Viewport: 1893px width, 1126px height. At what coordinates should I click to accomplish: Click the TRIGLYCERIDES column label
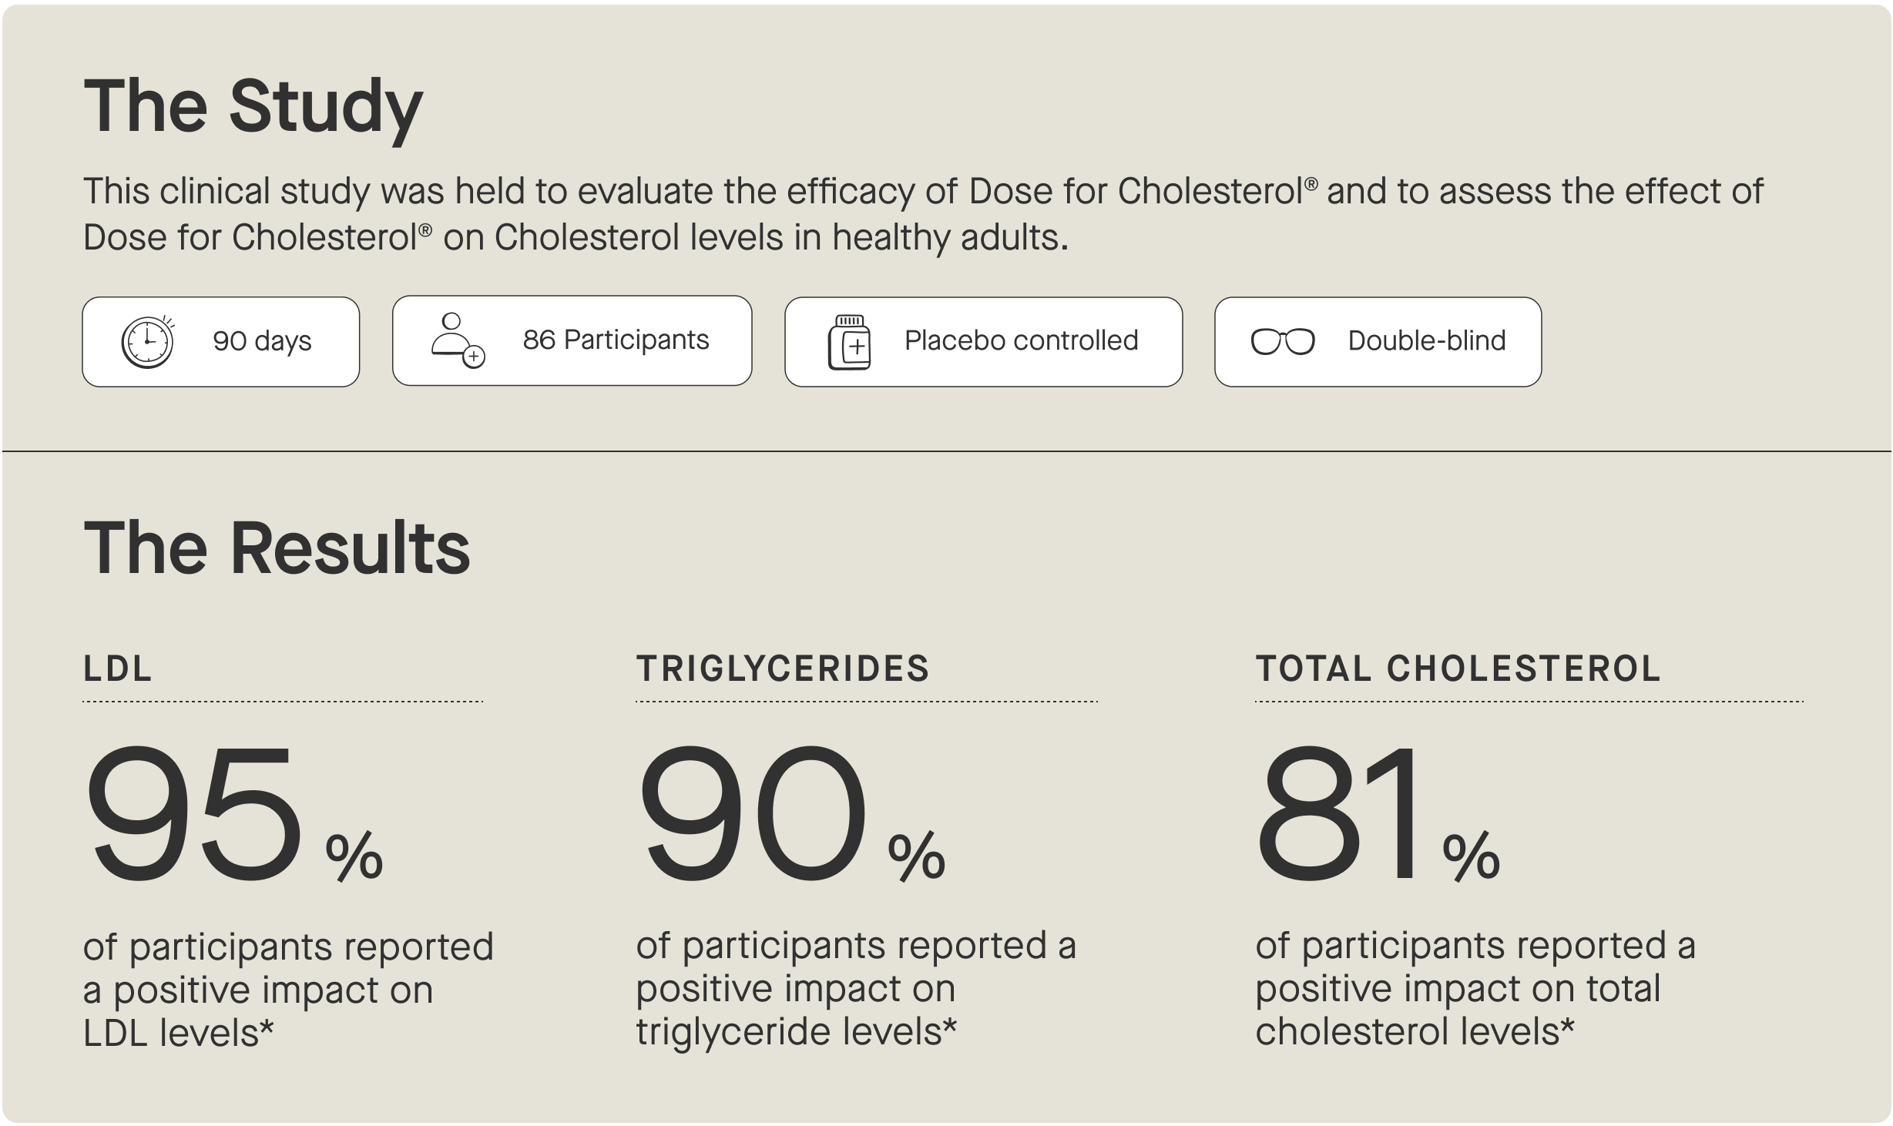click(783, 669)
